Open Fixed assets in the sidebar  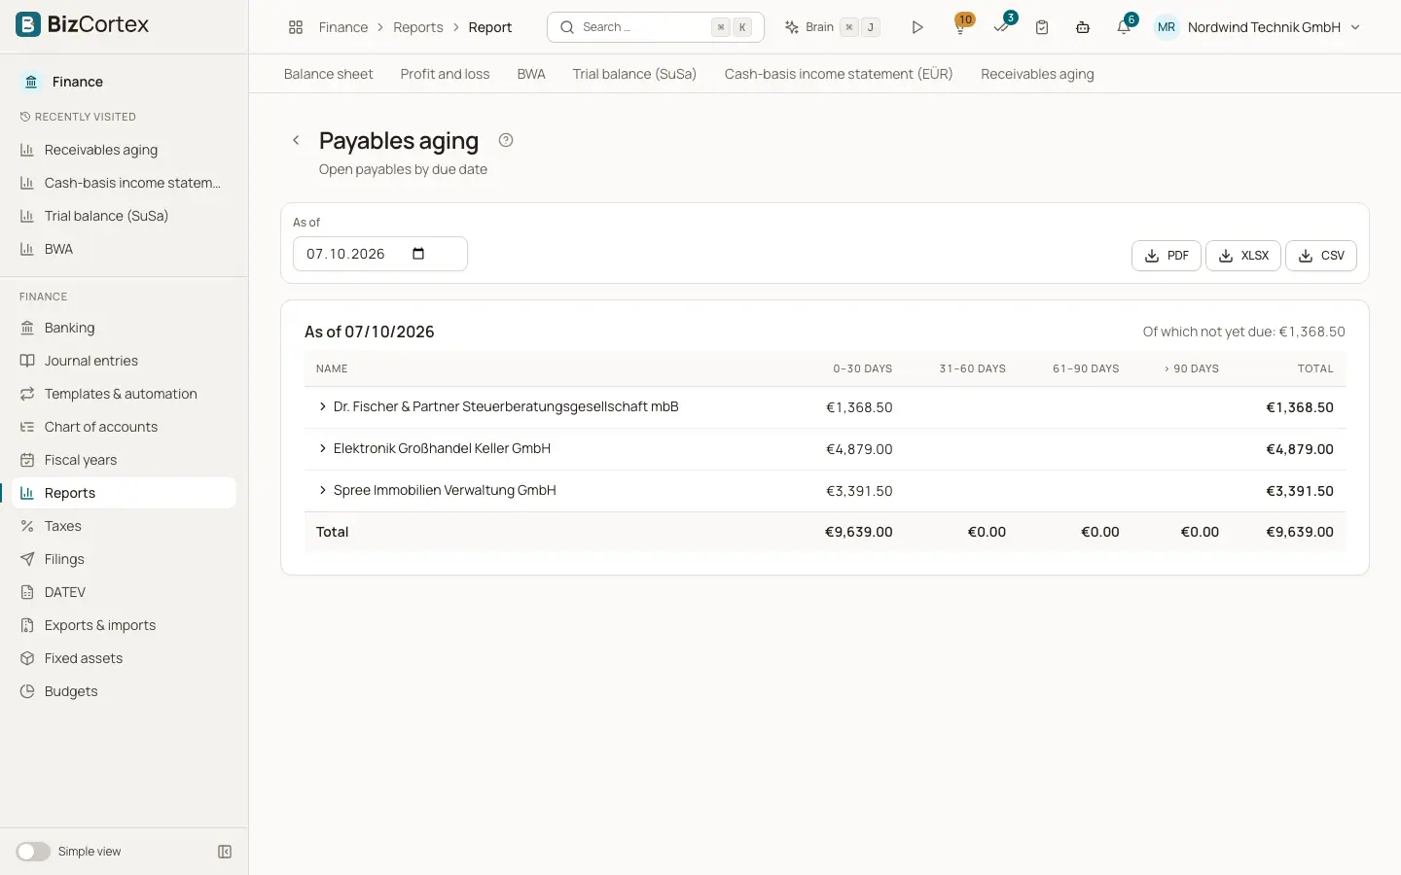point(125,658)
